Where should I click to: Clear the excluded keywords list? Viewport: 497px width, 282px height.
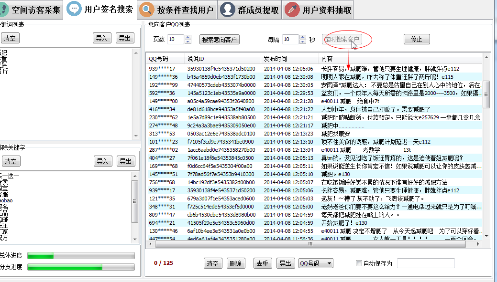[11, 161]
